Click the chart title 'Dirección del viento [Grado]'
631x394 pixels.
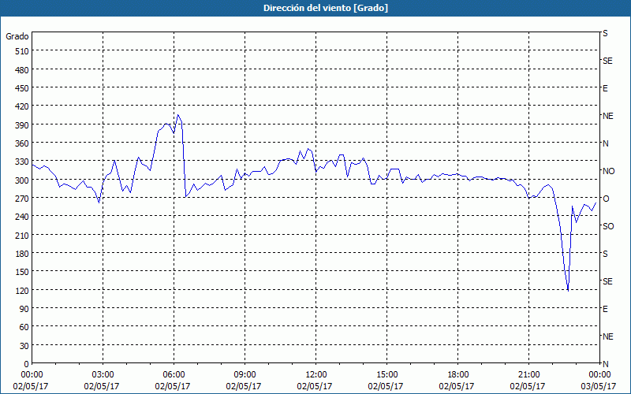tap(326, 8)
